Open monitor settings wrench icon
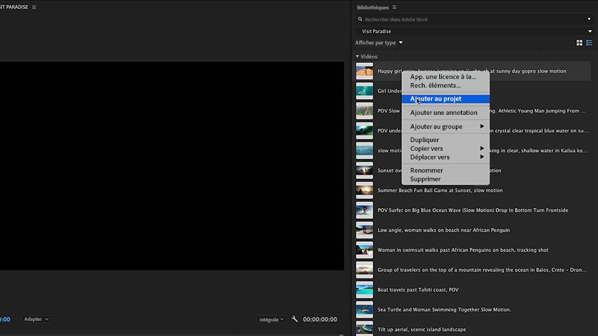The image size is (598, 336). [x=294, y=319]
